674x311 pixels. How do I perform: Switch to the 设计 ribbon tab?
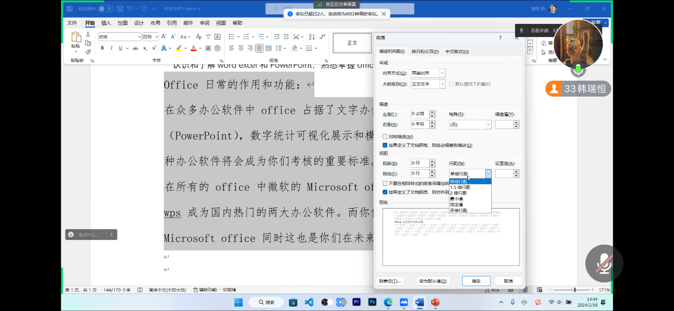click(139, 23)
